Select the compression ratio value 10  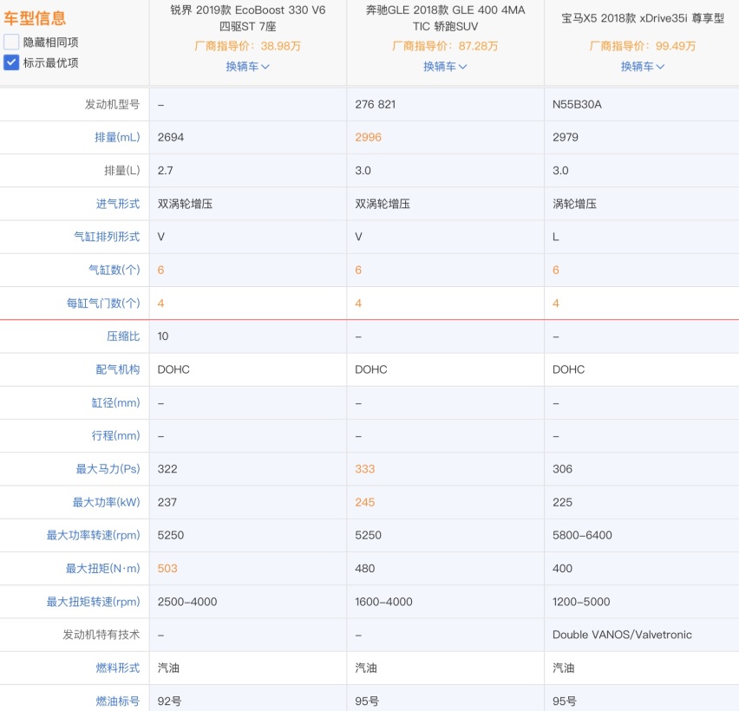(x=163, y=336)
